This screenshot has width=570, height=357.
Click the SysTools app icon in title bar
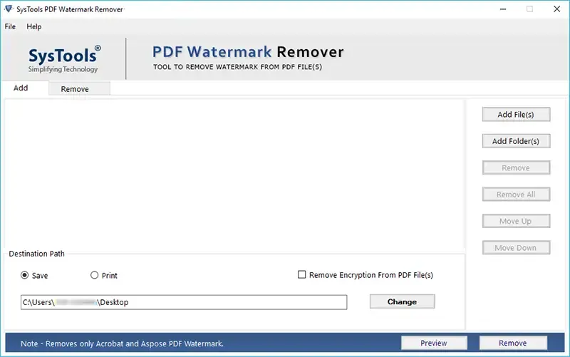[x=9, y=9]
